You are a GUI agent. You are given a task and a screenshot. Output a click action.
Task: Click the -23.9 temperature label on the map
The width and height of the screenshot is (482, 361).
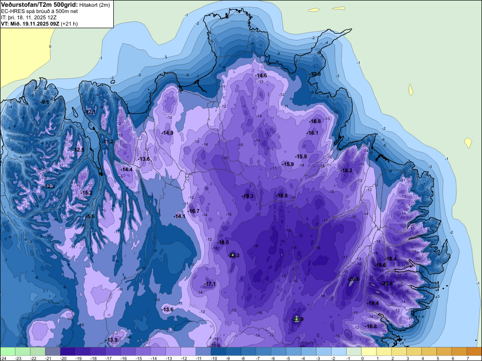tap(297, 319)
